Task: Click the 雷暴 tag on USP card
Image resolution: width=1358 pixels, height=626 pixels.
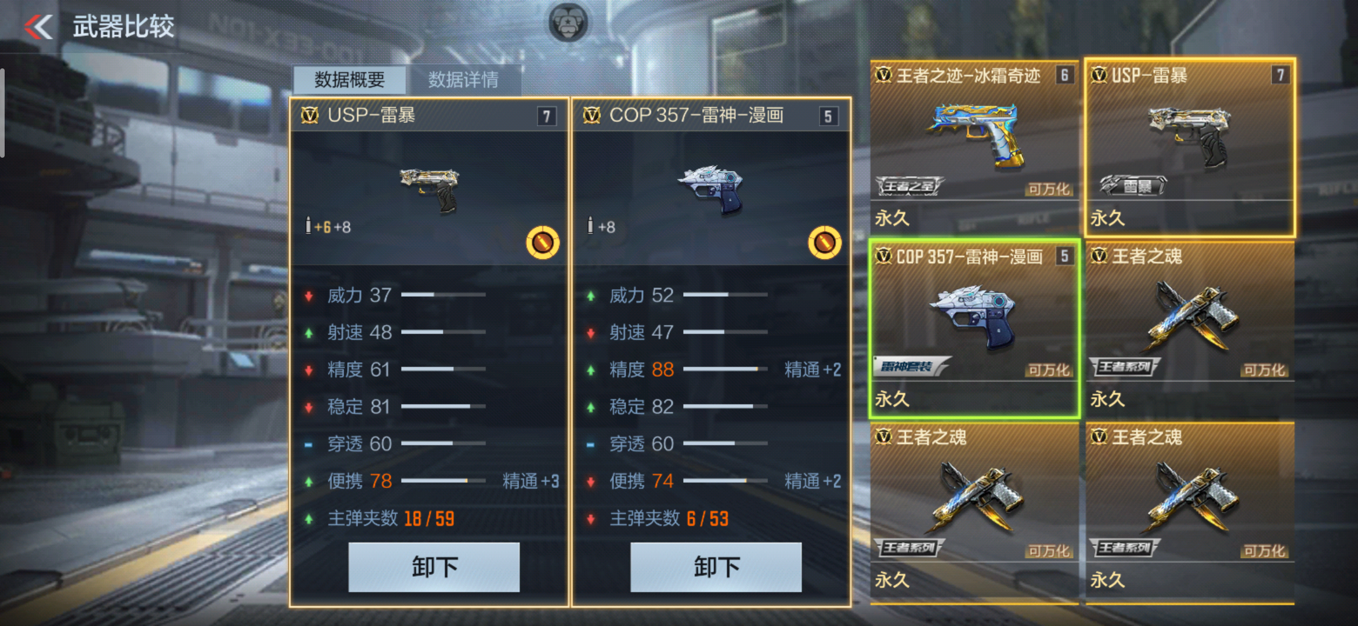Action: [x=1133, y=186]
